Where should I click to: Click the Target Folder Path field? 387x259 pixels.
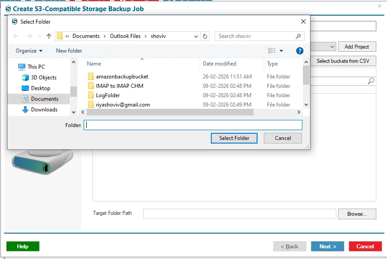coord(240,214)
